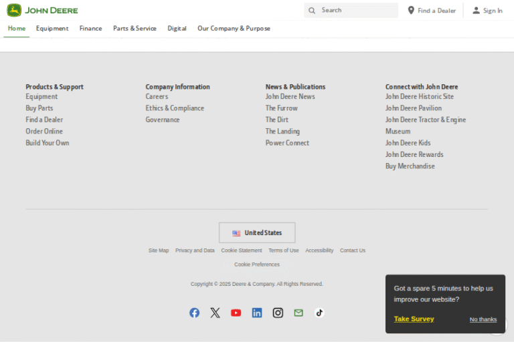Click the Sign In link
Viewport: 514px width, 342px height.
[x=487, y=11]
